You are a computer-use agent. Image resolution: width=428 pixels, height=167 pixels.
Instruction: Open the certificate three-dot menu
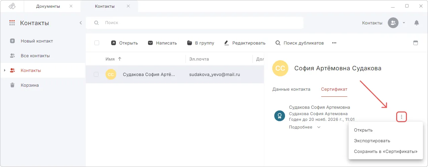[402, 117]
